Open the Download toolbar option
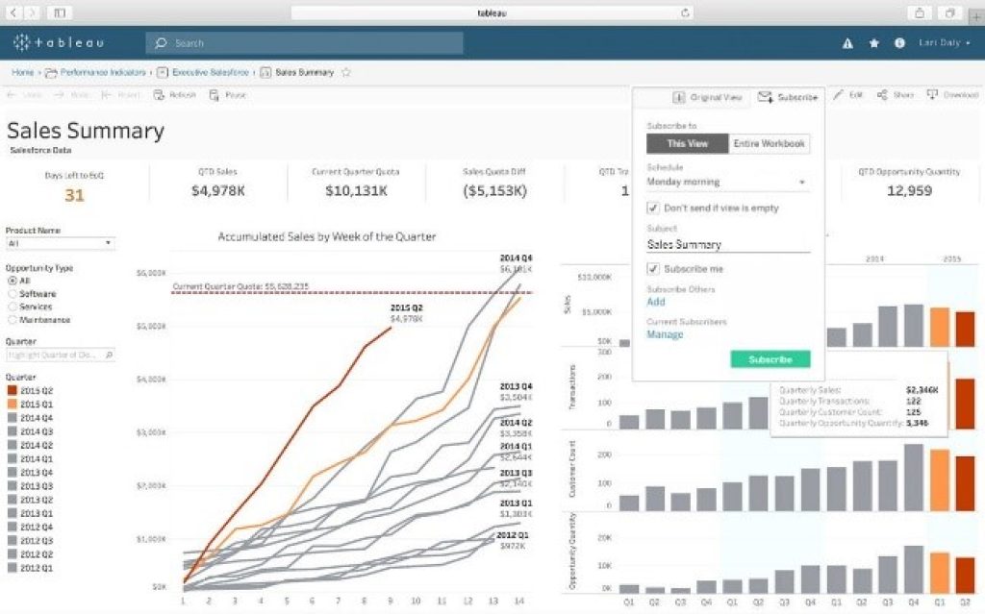The image size is (985, 614). coord(952,95)
